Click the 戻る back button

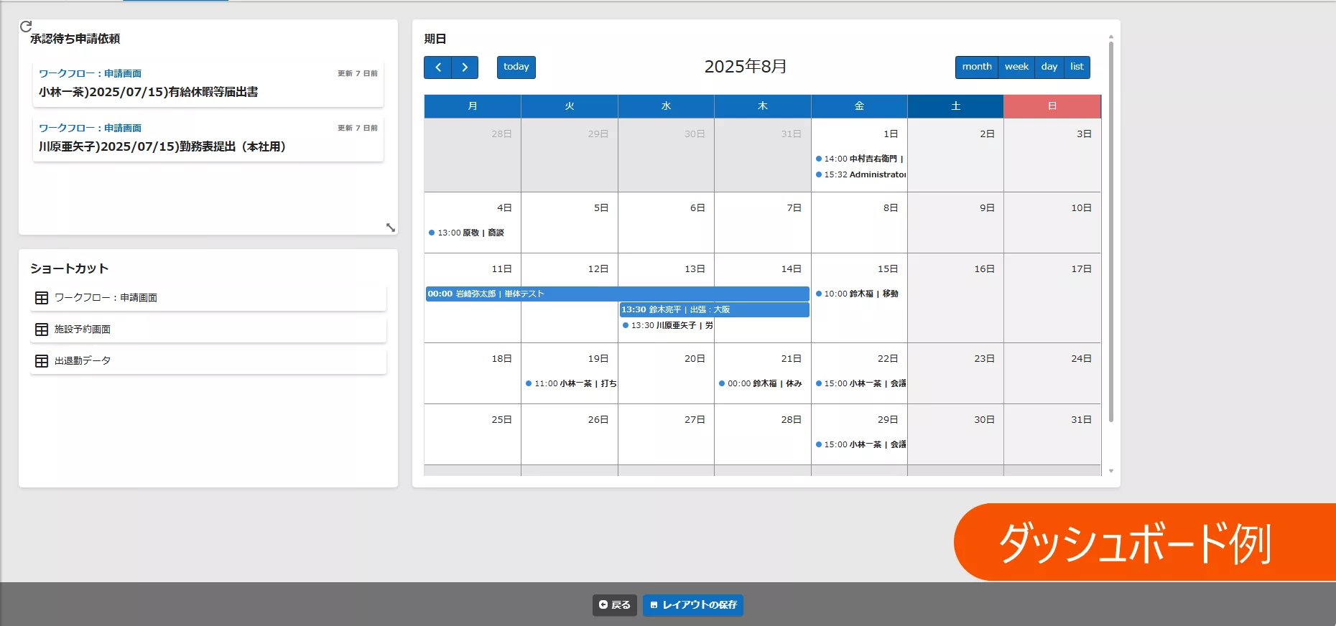(615, 605)
